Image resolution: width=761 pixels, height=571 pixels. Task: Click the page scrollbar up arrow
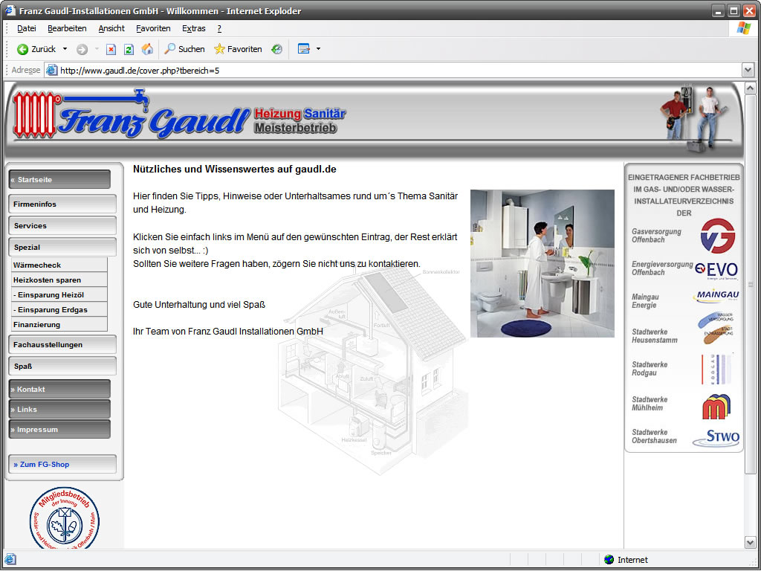(x=750, y=88)
